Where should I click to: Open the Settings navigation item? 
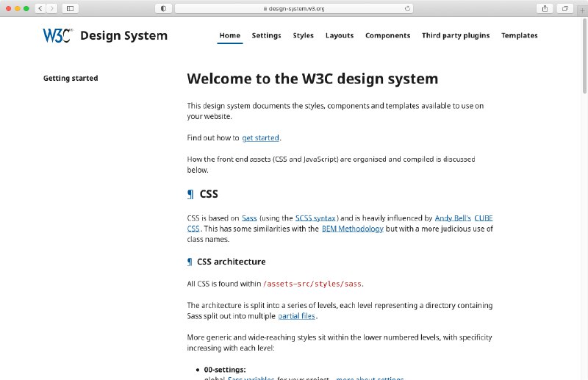pos(266,35)
